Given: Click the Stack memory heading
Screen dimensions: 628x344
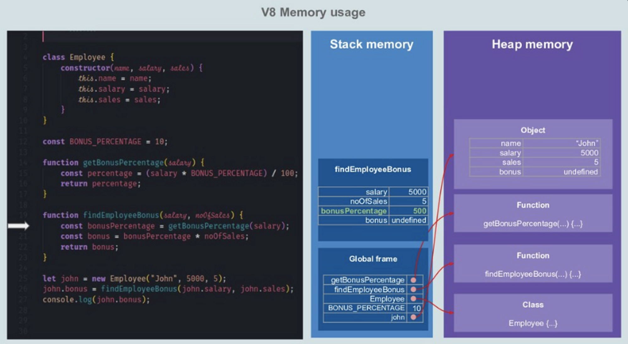Looking at the screenshot, I should point(371,44).
